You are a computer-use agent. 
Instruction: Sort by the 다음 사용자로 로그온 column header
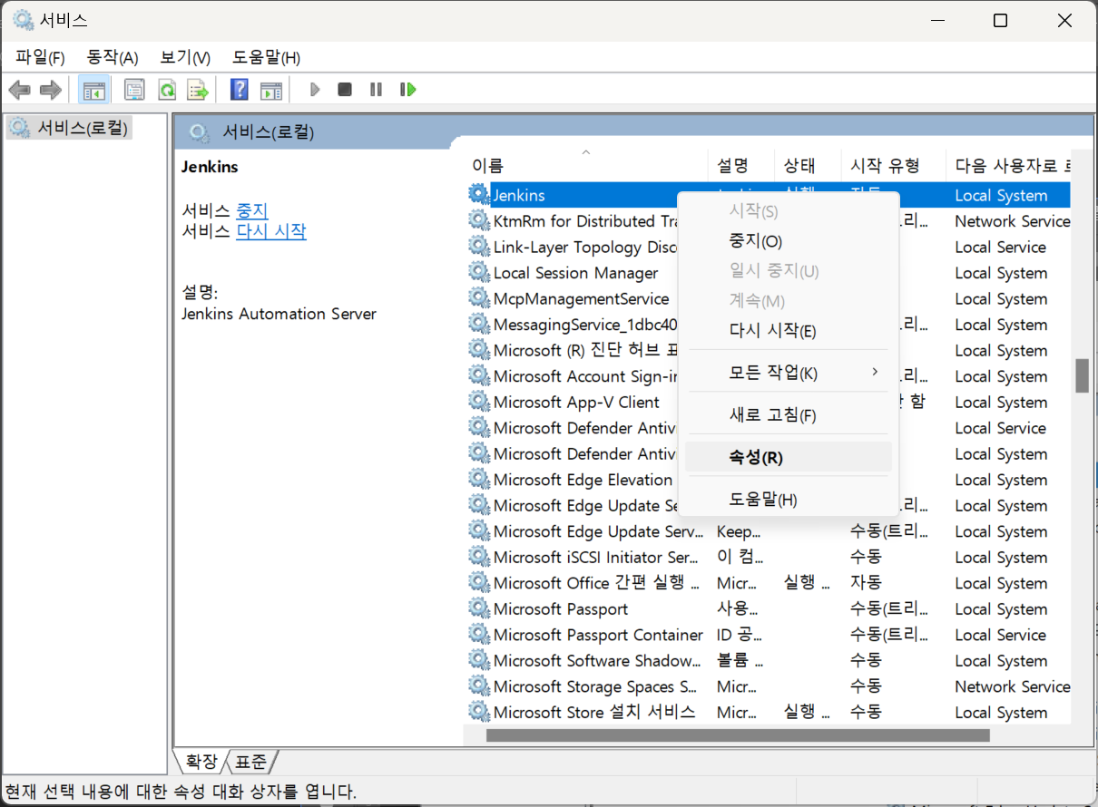click(x=1007, y=165)
